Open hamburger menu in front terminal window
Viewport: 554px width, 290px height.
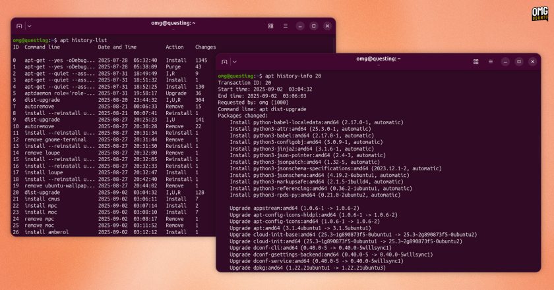[x=491, y=62]
